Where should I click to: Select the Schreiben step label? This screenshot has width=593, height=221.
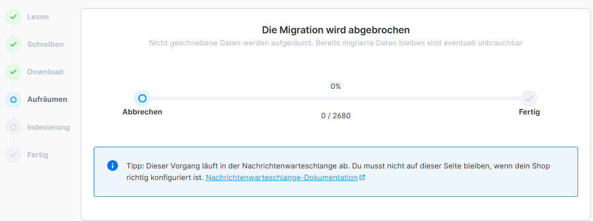click(45, 44)
